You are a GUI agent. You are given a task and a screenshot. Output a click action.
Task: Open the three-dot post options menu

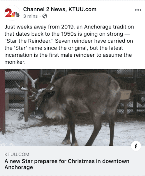tap(138, 10)
